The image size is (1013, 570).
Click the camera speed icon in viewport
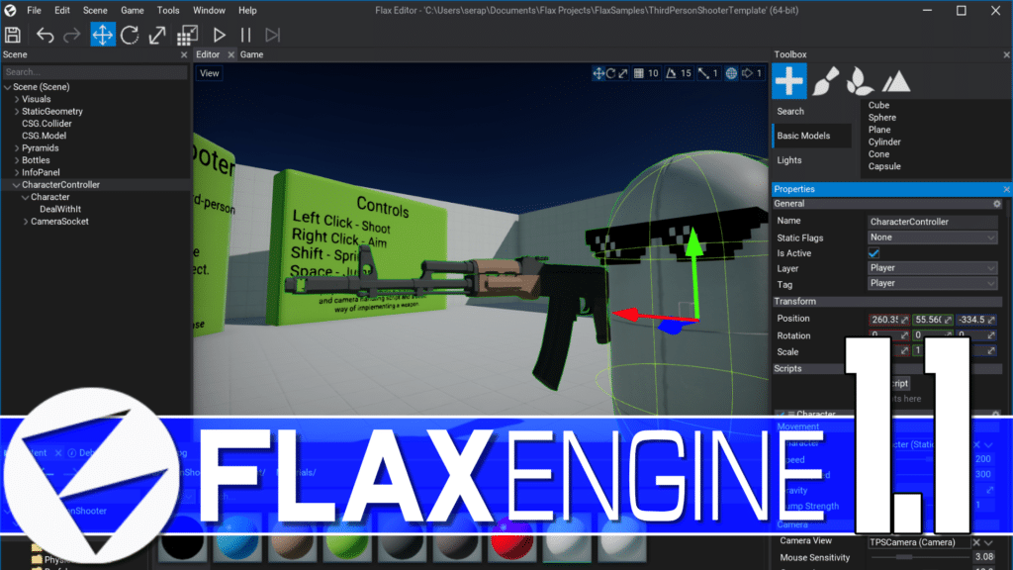tap(748, 73)
